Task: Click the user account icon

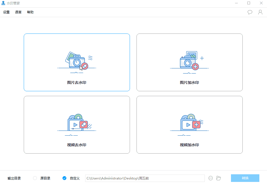Action: [260, 12]
